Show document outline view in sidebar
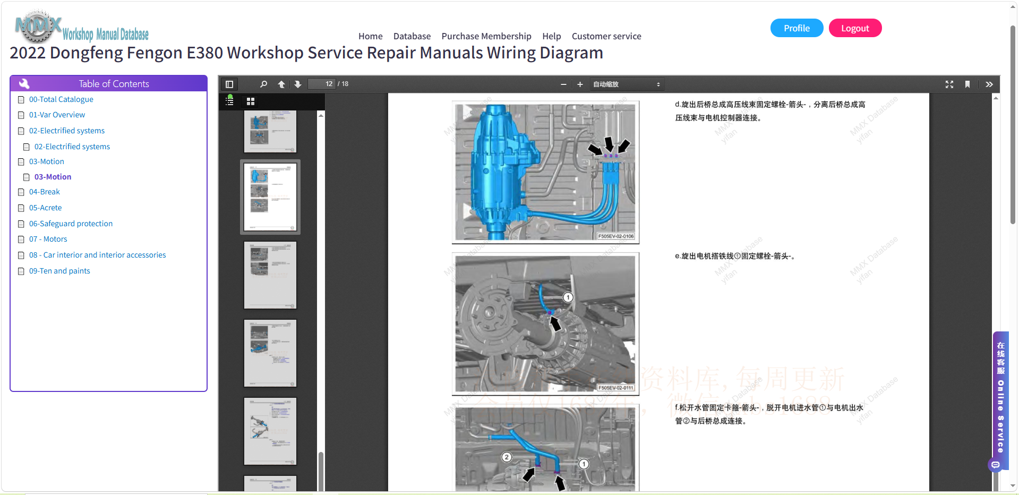The image size is (1019, 495). point(229,100)
